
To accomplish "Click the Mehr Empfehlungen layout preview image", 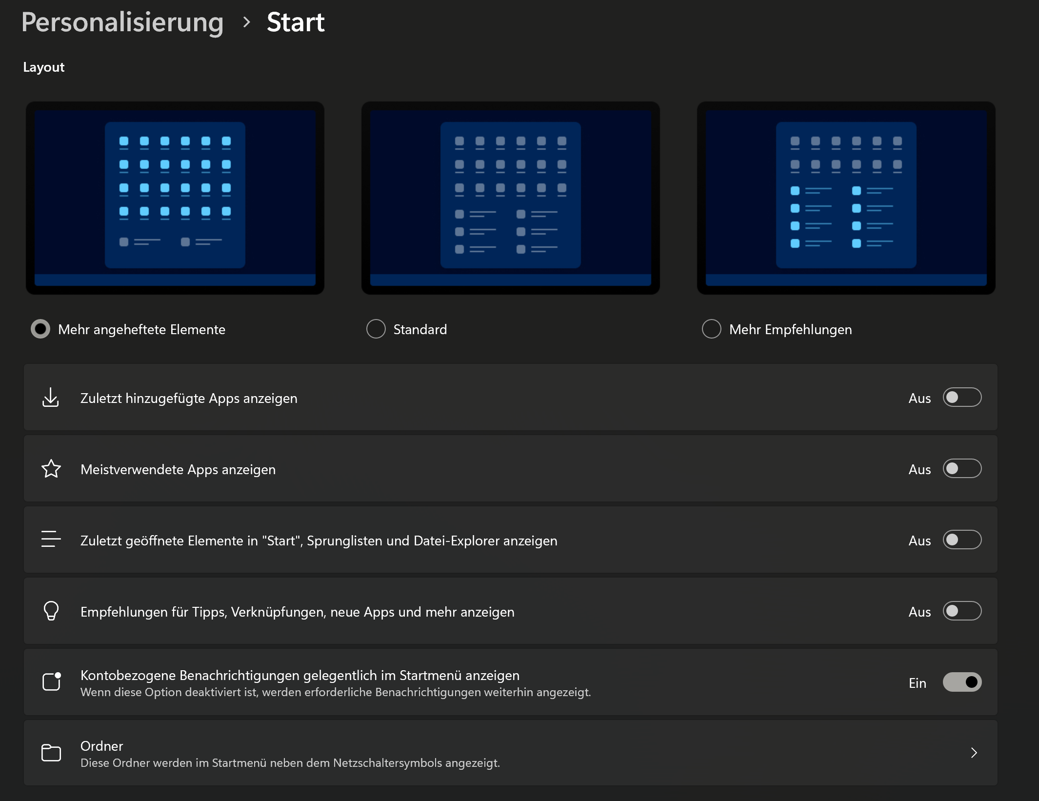I will [846, 198].
